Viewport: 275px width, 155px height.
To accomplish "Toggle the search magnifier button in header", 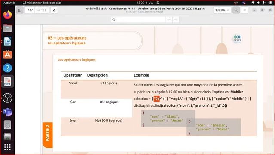I will [236, 10].
